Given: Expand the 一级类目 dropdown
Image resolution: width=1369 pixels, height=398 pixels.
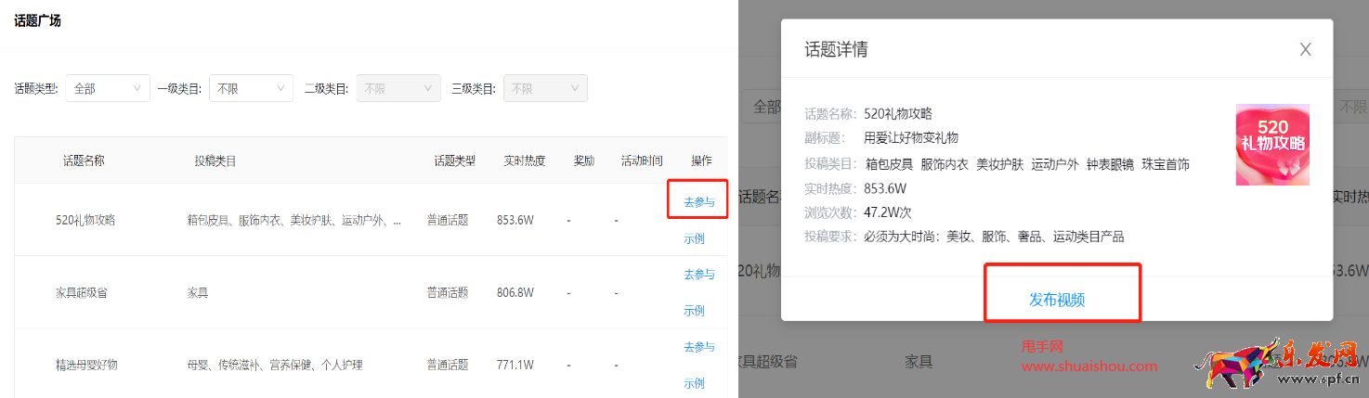Looking at the screenshot, I should point(251,89).
